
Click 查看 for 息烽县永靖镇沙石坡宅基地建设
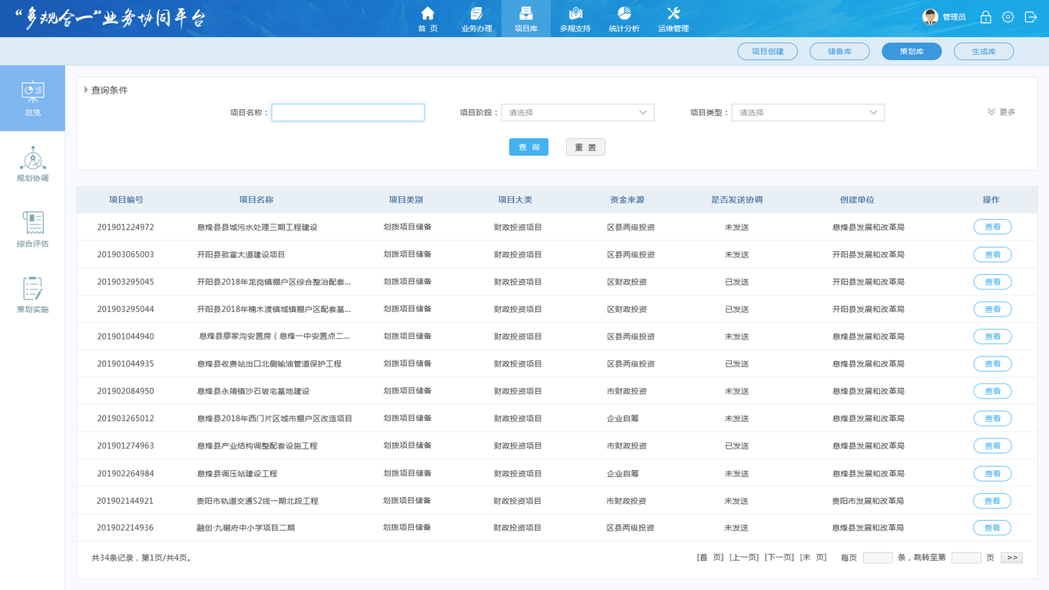pos(992,391)
